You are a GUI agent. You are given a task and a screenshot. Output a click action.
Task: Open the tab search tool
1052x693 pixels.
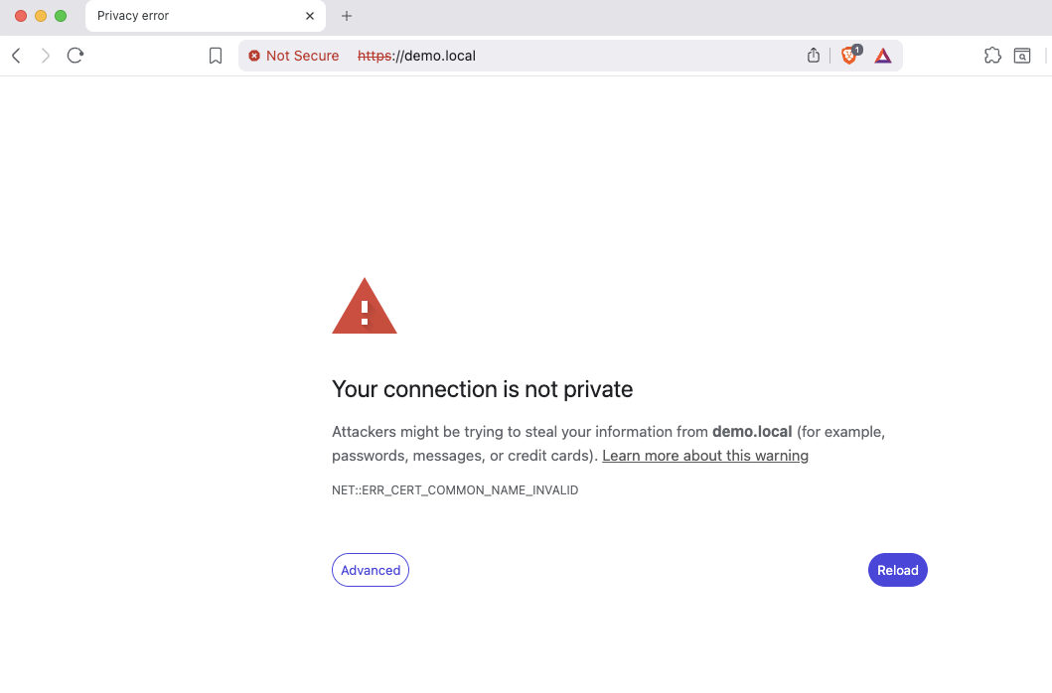(1022, 56)
